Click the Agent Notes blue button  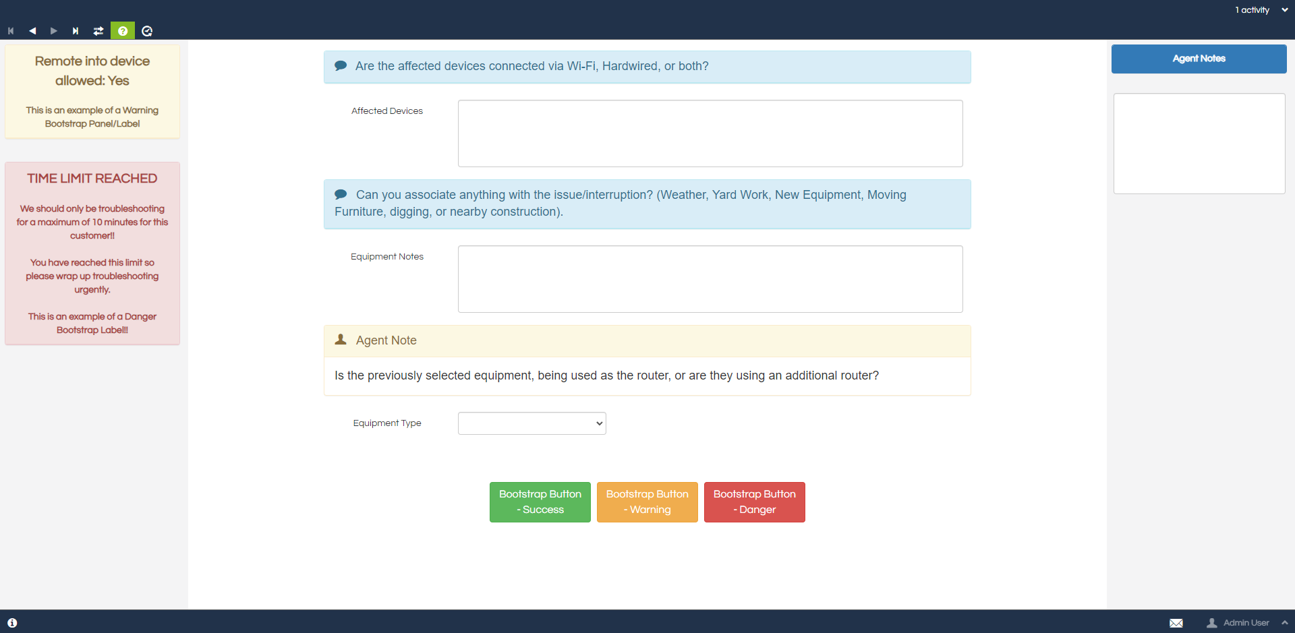(1199, 59)
